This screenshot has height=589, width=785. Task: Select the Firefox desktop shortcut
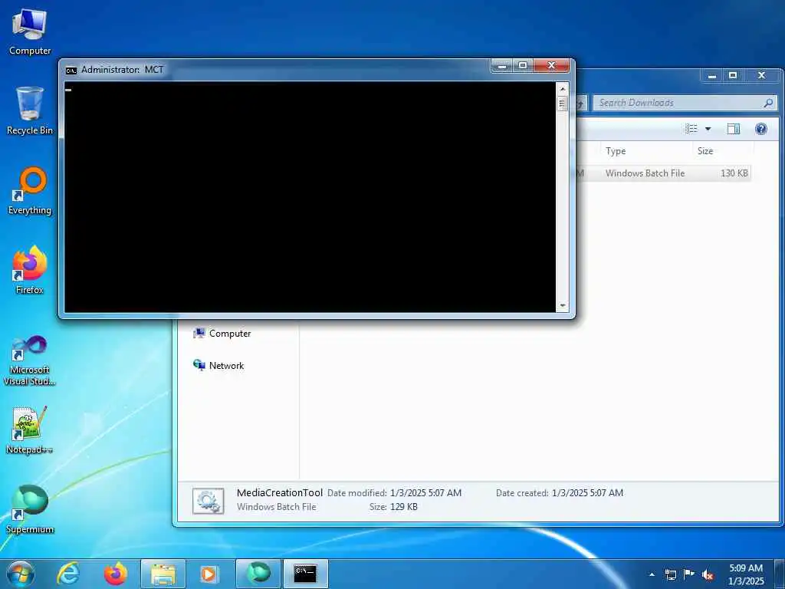(x=30, y=270)
